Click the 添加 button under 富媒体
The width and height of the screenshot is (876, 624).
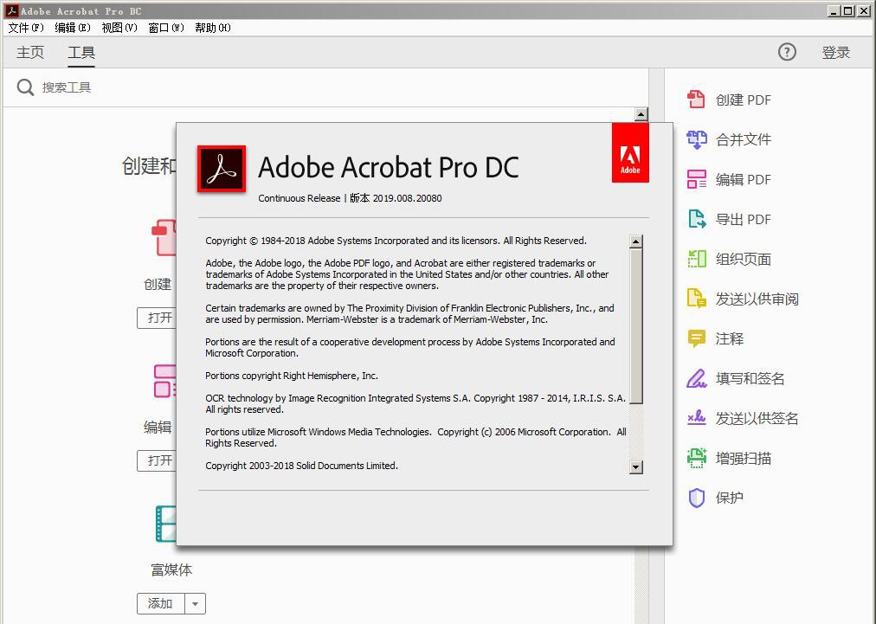pyautogui.click(x=161, y=603)
